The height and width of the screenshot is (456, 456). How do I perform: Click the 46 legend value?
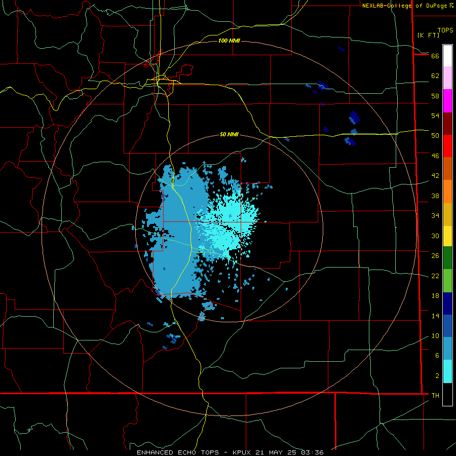[435, 156]
